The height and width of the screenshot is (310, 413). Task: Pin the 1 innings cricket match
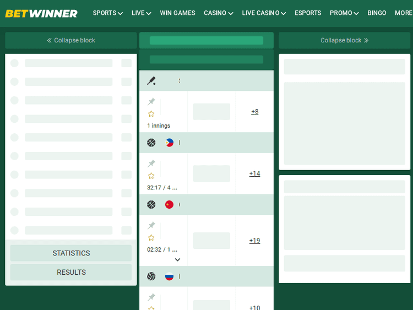[x=151, y=101]
